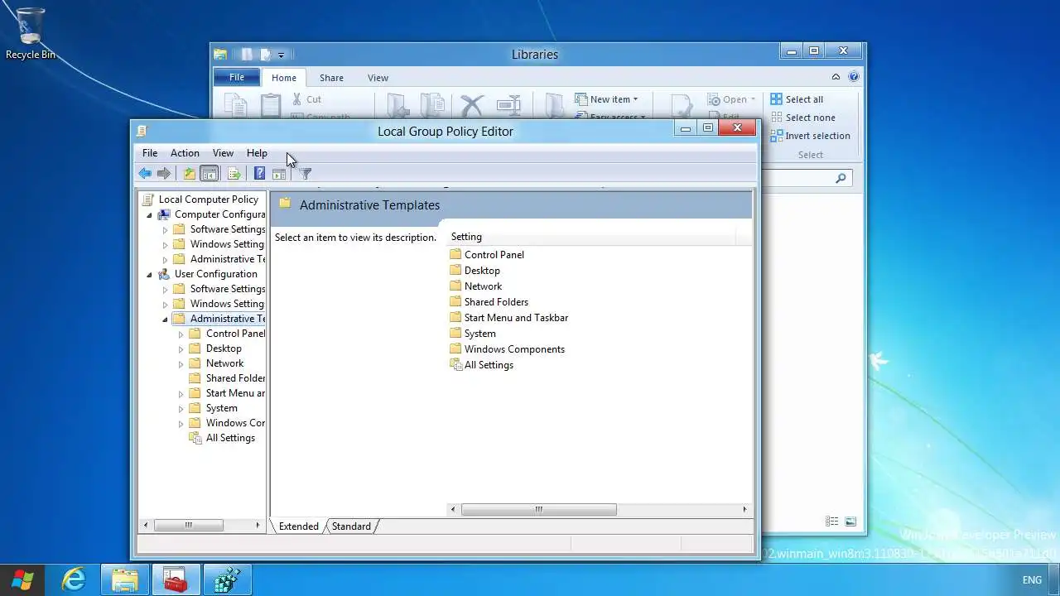Click the Libraries window help icon
The height and width of the screenshot is (596, 1060).
tap(854, 77)
